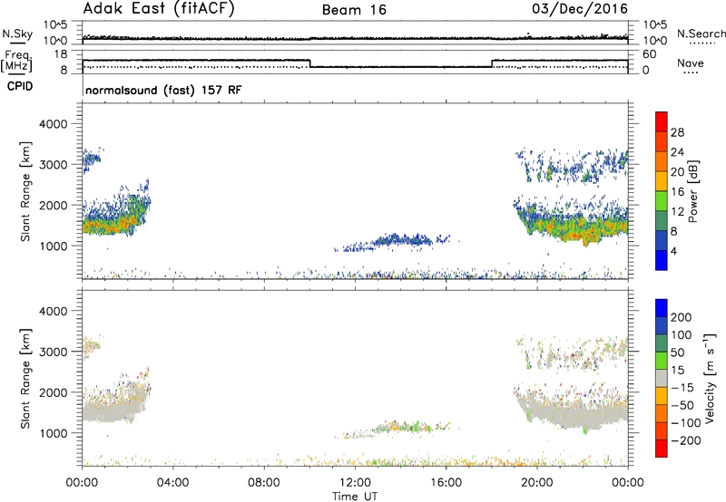
Task: Select the "08:00" time tick label
Action: point(263,483)
